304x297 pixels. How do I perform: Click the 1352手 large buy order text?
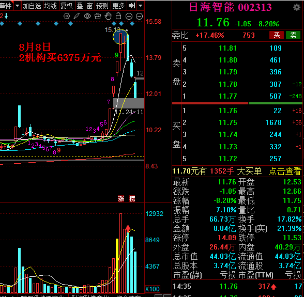tap(222, 171)
